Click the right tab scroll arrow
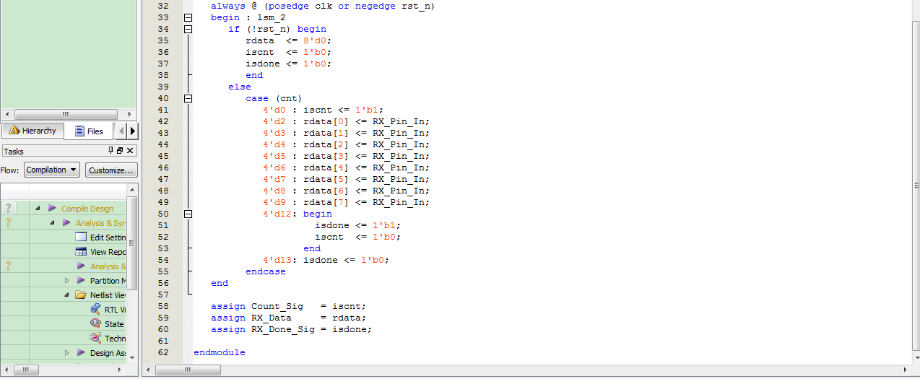 click(133, 131)
